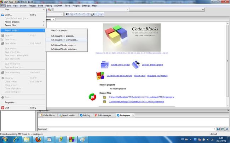This screenshot has width=230, height=143.
Task: Click the Step out debugger icon
Action: click(88, 14)
